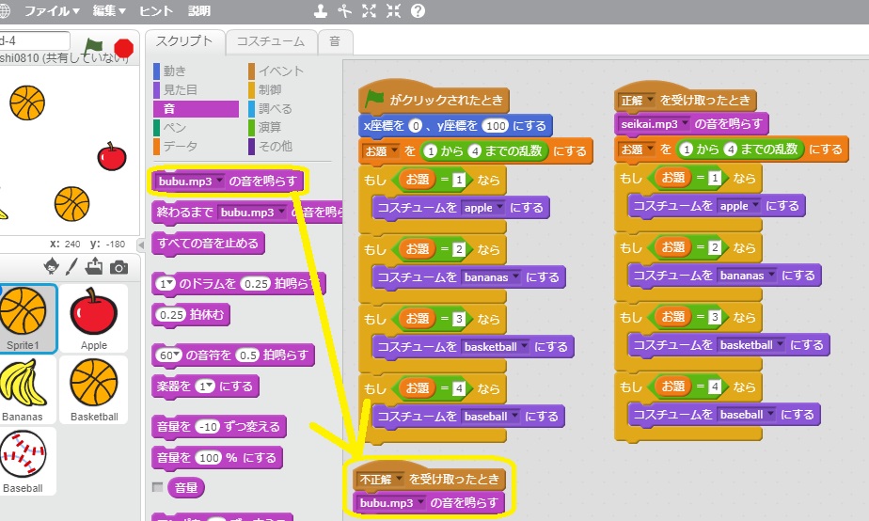This screenshot has height=521, width=869.
Task: Click the がクリックされたとき hat block
Action: pos(434,99)
